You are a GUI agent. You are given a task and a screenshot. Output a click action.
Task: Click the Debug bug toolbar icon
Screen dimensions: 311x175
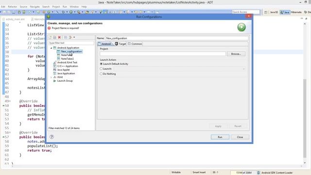pos(64,12)
